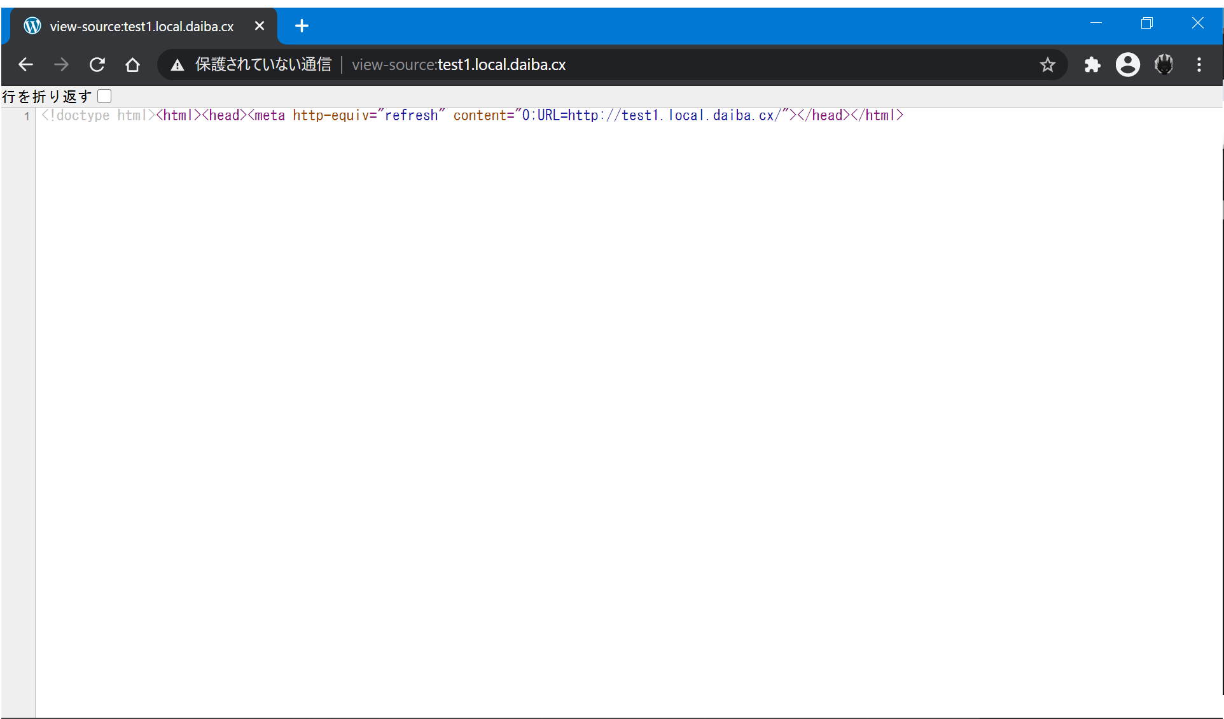Click the not-secure warning triangle icon
Screen dimensions: 1224x719
point(177,65)
